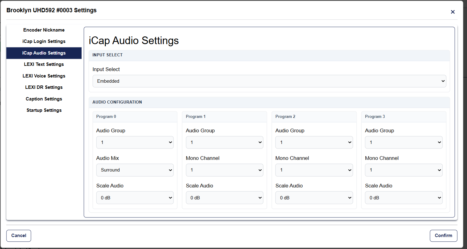The width and height of the screenshot is (467, 249).
Task: Open Program 0 Scale Audio dropdown
Action: click(135, 198)
